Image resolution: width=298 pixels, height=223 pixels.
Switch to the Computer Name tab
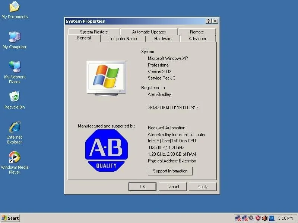[x=123, y=39]
